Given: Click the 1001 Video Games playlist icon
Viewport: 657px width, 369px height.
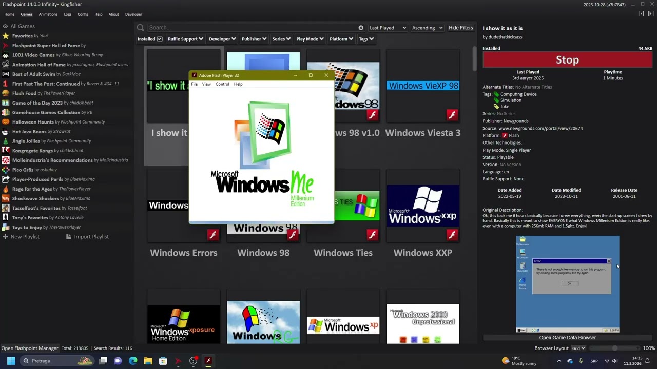Looking at the screenshot, I should (5, 55).
